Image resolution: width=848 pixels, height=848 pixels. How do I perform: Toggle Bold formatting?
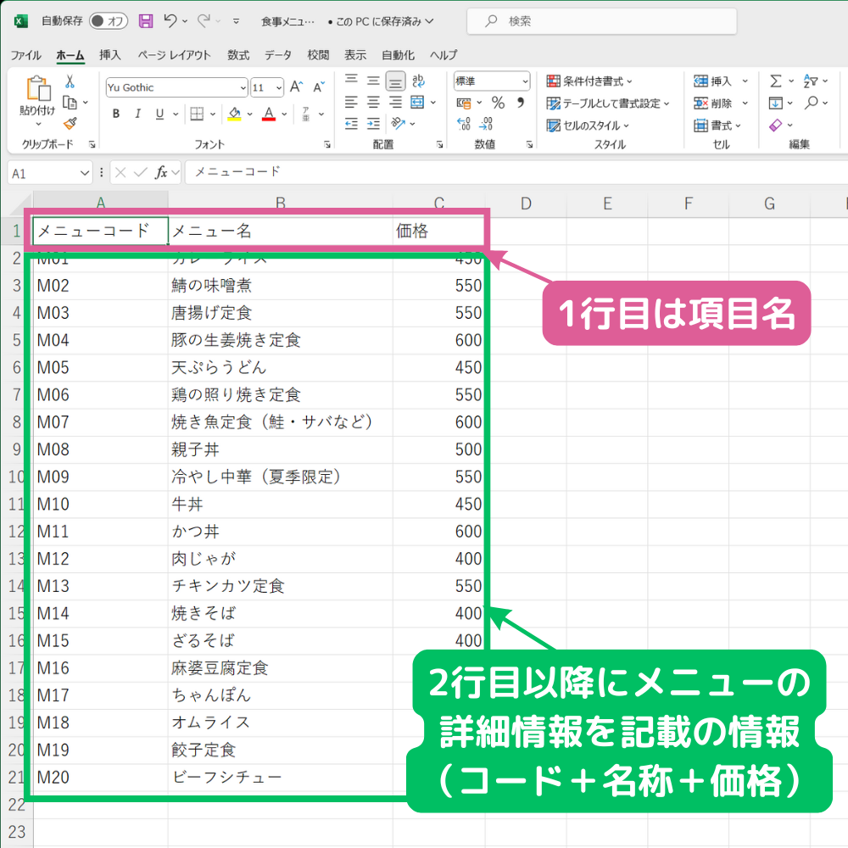click(x=115, y=114)
